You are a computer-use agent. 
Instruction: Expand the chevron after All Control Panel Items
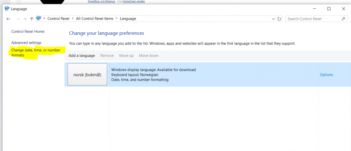117,19
